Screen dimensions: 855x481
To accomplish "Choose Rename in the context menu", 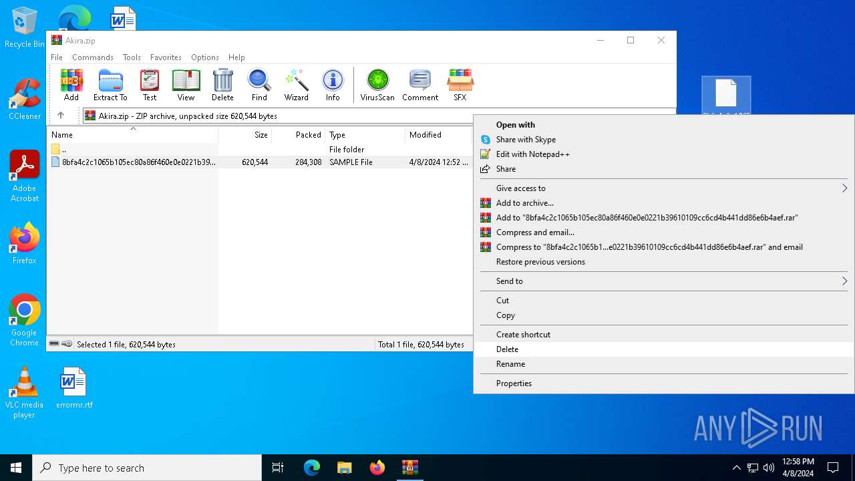I will point(663,364).
